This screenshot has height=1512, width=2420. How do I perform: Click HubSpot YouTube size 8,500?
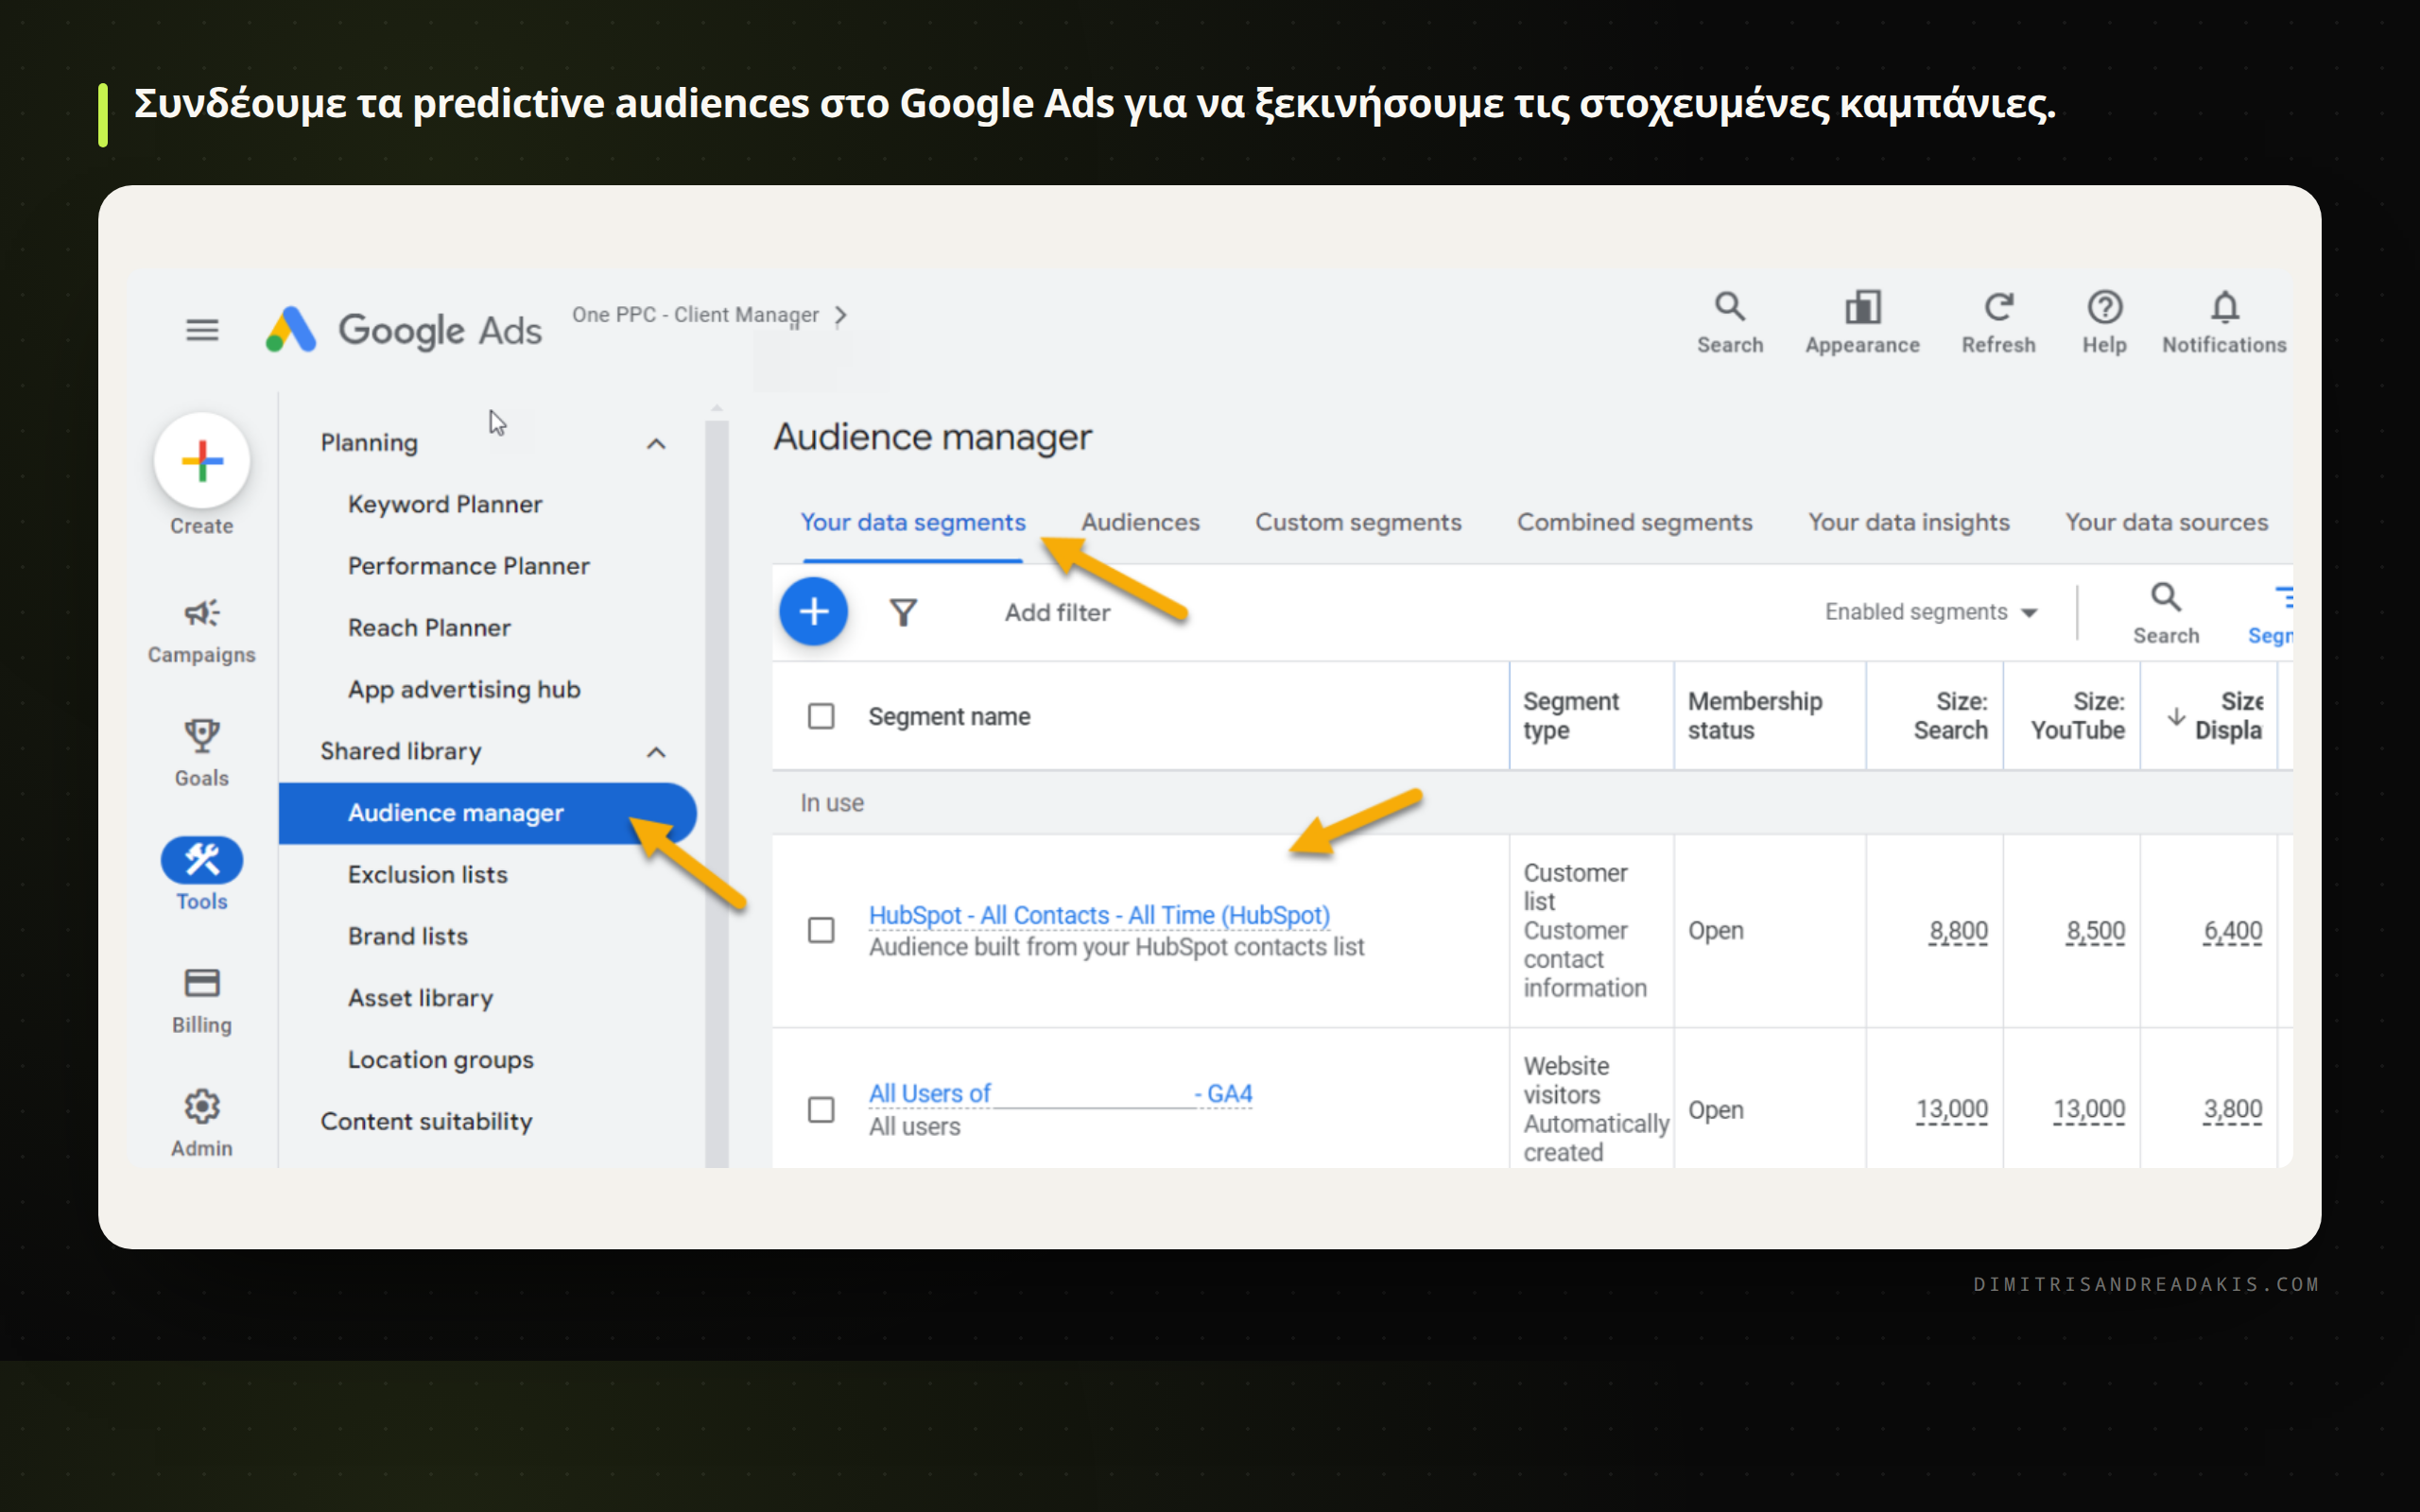tap(2095, 931)
